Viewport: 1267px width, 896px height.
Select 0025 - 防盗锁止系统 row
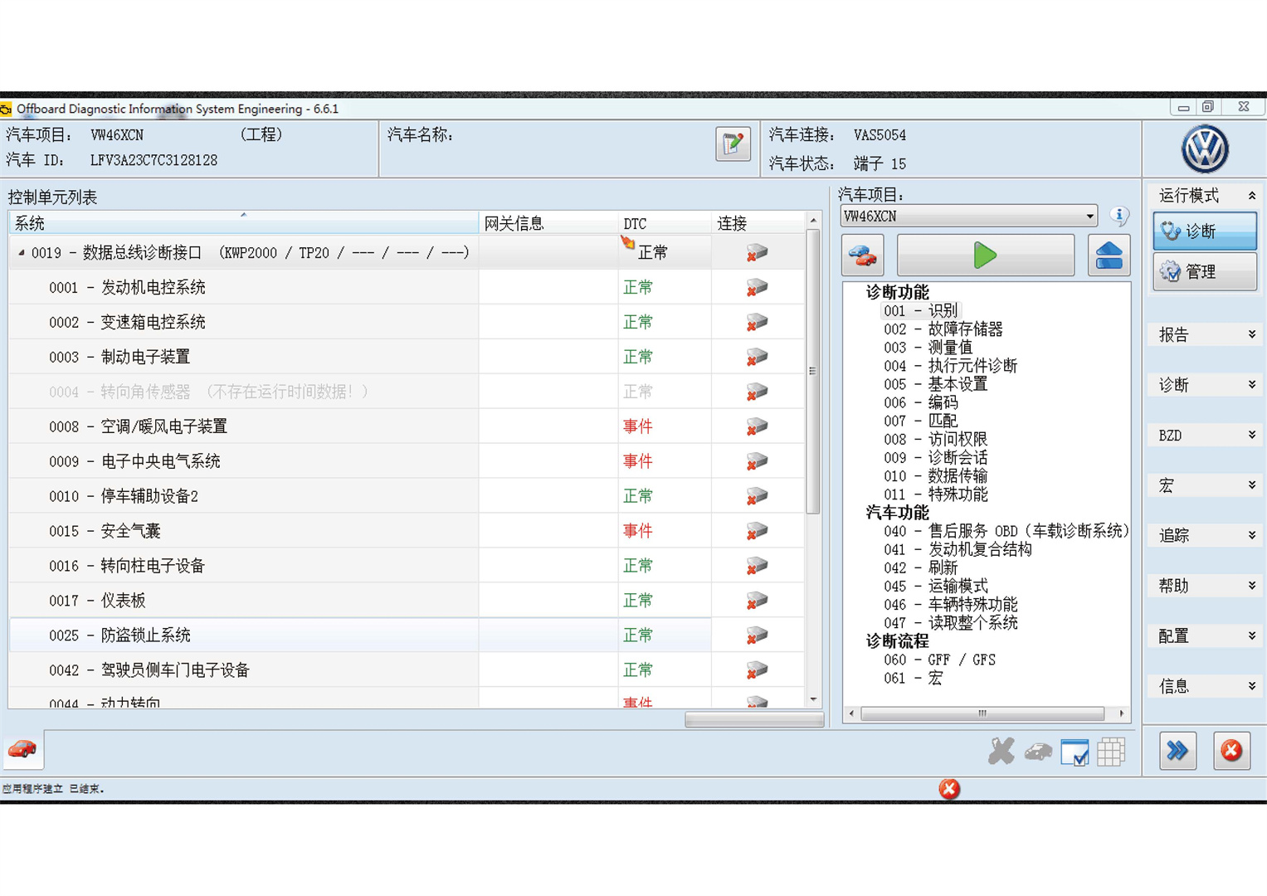coord(407,636)
